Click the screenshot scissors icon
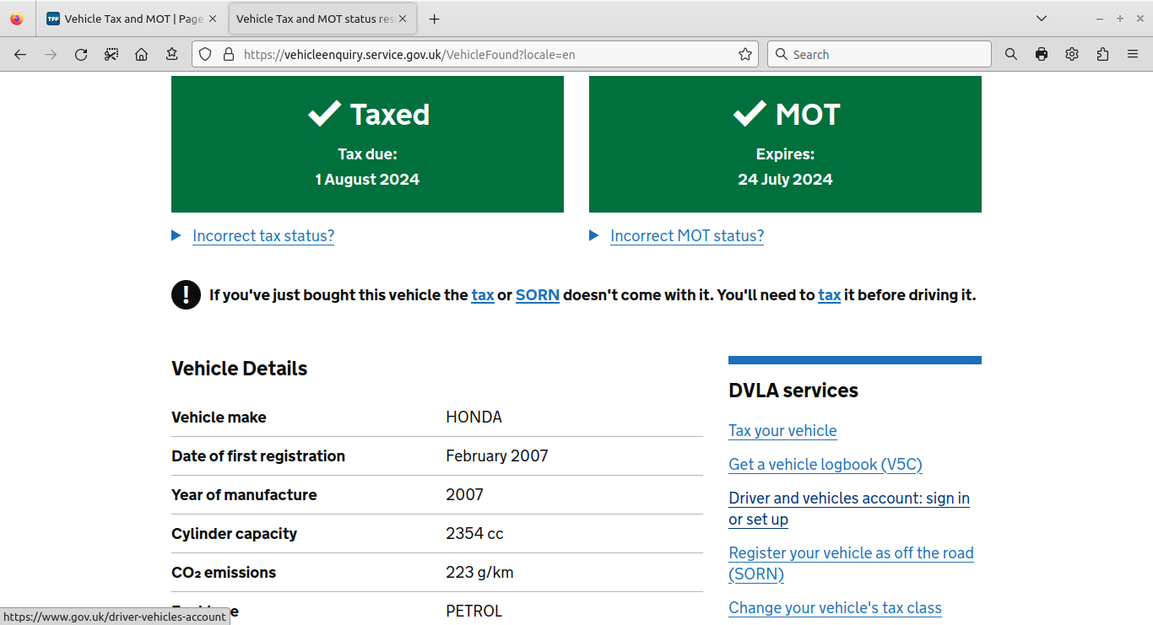 pyautogui.click(x=111, y=54)
